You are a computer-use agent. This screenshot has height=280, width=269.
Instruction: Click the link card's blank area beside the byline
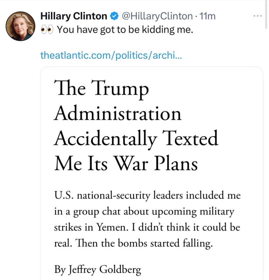click(x=203, y=270)
